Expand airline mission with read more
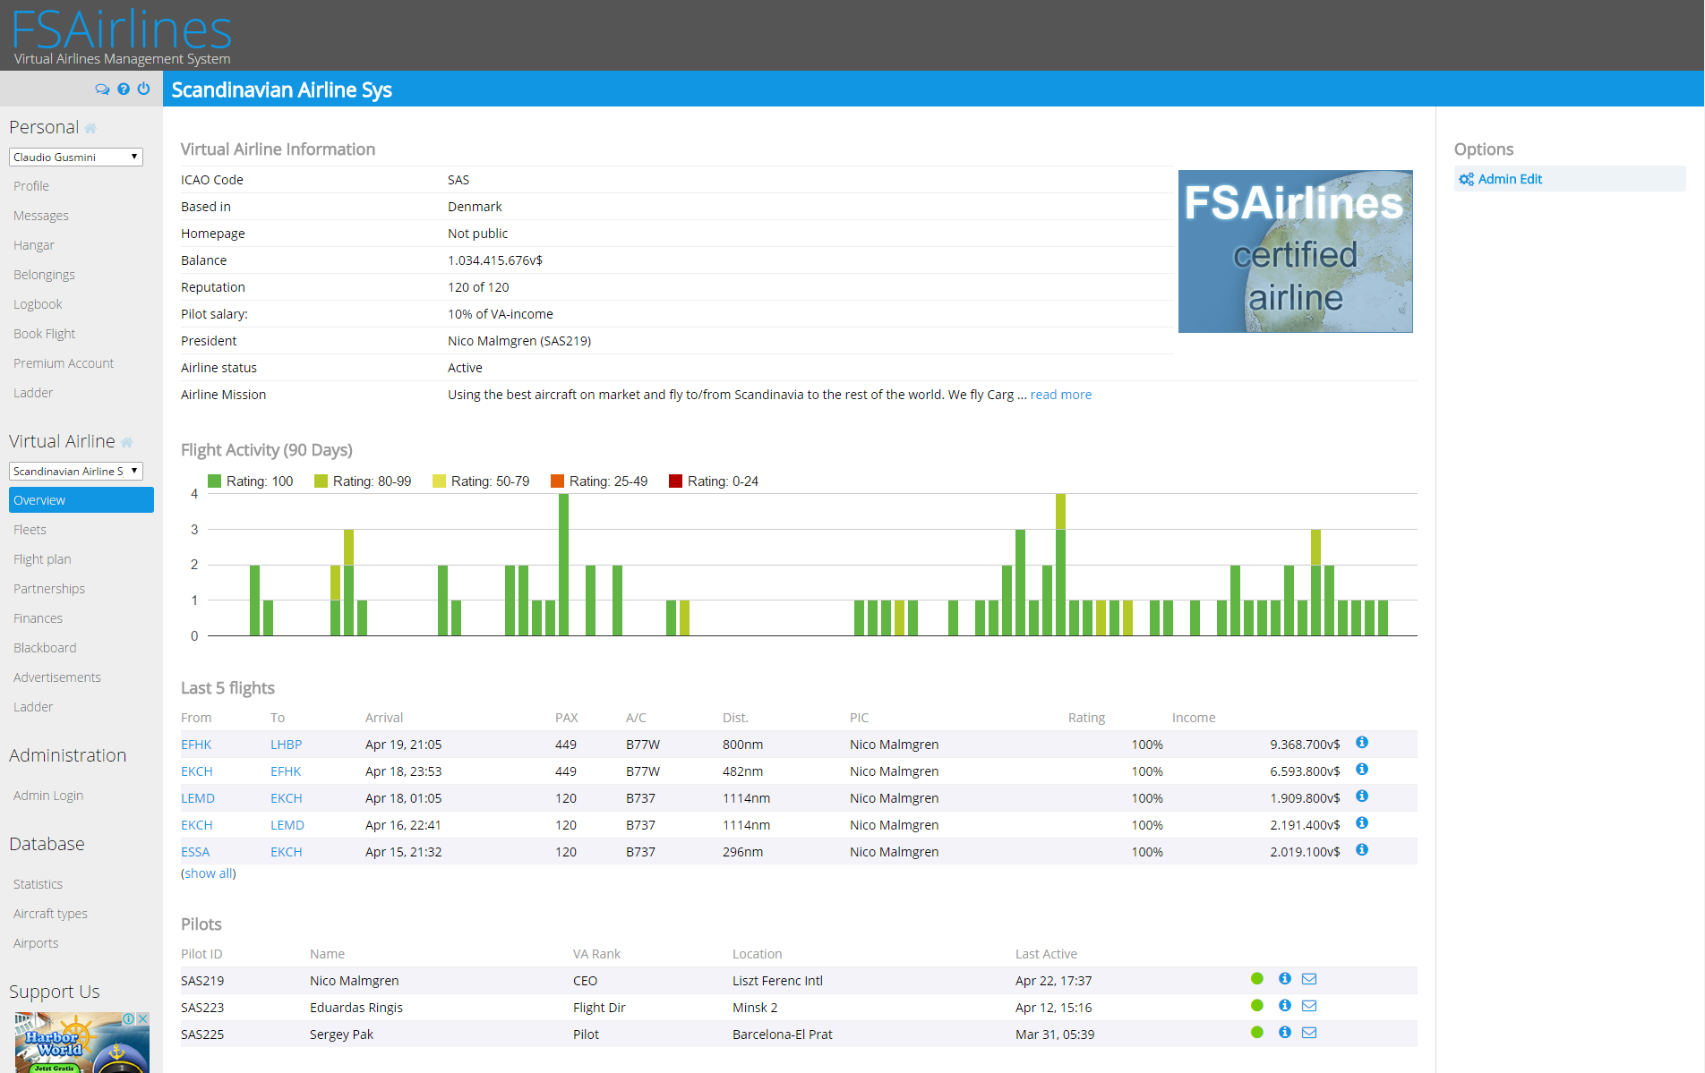 [x=1060, y=395]
